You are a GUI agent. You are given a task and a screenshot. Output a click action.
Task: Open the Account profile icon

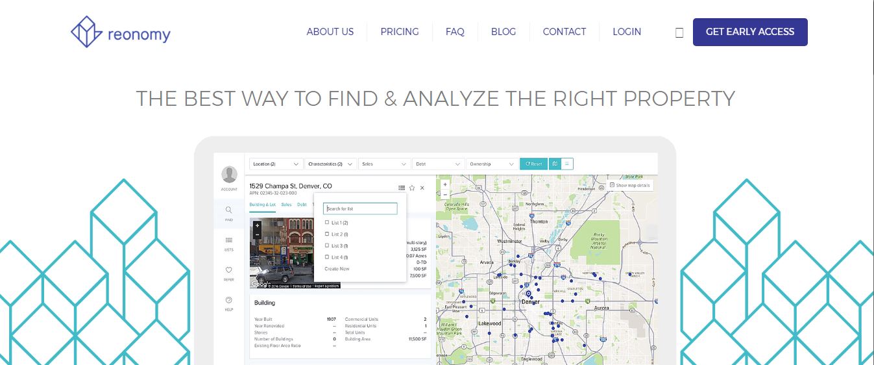229,175
